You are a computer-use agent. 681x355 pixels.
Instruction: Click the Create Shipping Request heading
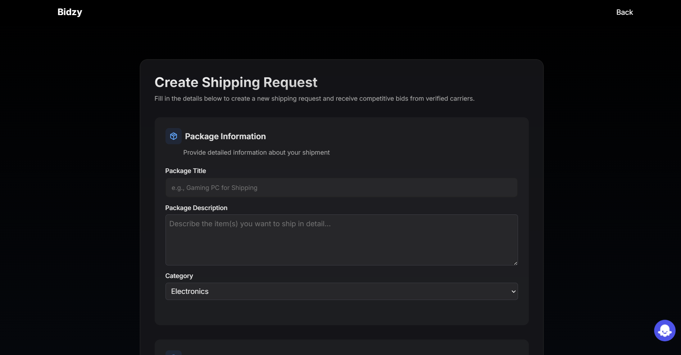pos(236,82)
